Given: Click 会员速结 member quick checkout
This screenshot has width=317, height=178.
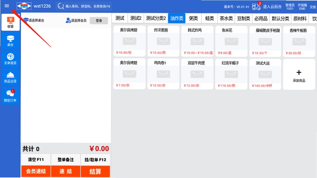Looking at the screenshot, I should (x=36, y=171).
